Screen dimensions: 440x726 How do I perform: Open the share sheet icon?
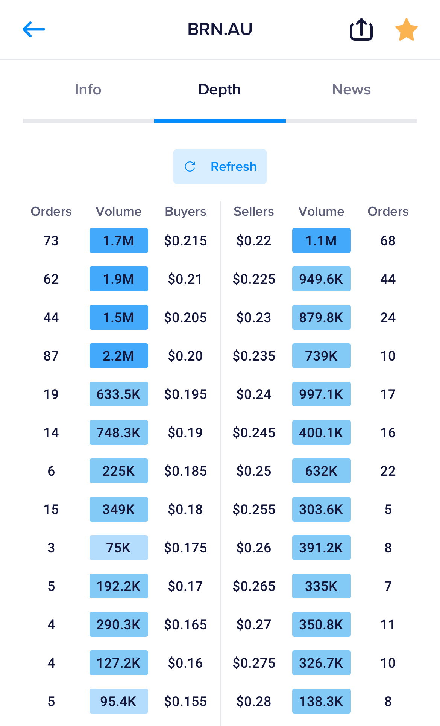[x=361, y=29]
